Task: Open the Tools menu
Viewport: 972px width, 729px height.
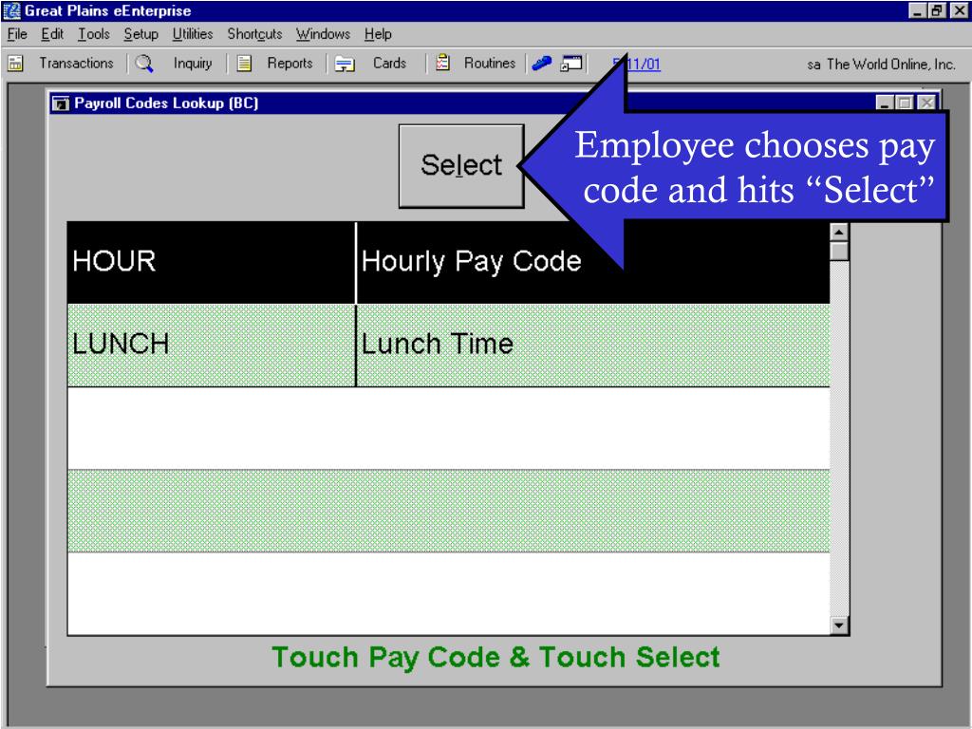Action: point(94,34)
